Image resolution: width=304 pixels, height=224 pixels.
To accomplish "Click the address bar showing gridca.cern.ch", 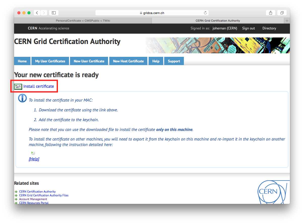I will pyautogui.click(x=152, y=13).
